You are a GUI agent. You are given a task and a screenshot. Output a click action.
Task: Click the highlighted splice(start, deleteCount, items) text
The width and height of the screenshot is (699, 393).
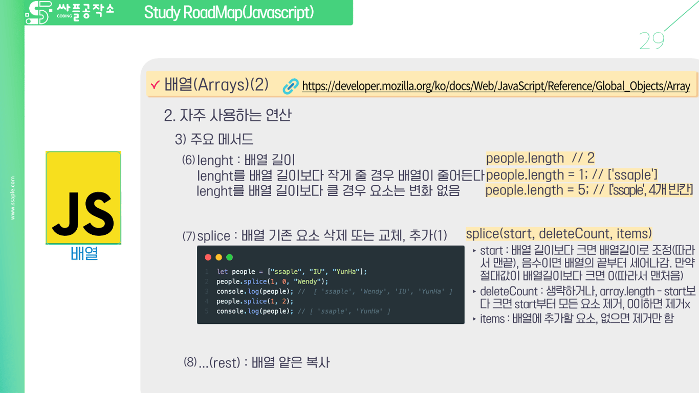(558, 234)
